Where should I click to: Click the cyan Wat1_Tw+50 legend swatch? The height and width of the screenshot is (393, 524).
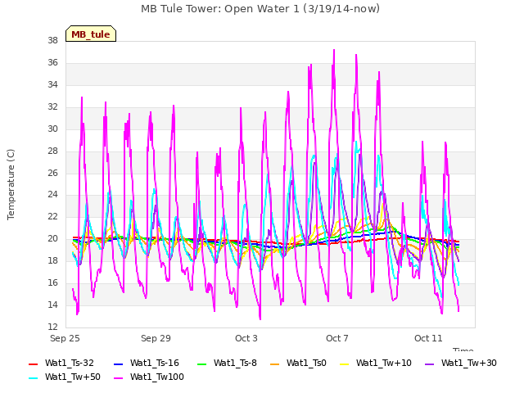pyautogui.click(x=33, y=378)
